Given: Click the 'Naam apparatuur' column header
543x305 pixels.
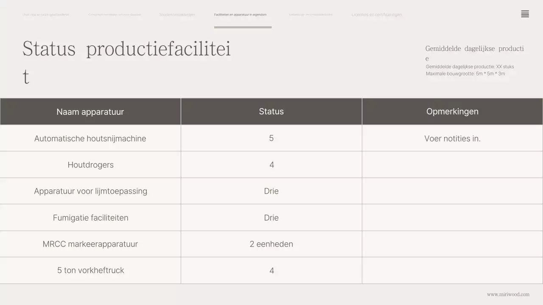Looking at the screenshot, I should point(90,112).
